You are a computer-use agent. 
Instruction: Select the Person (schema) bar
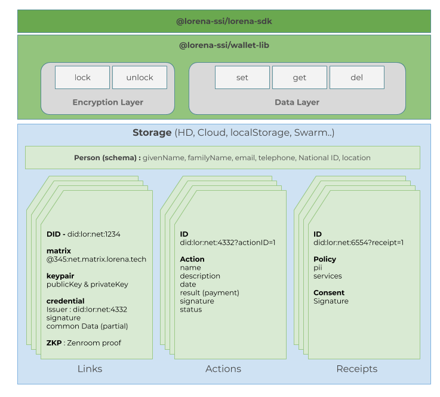click(x=223, y=158)
